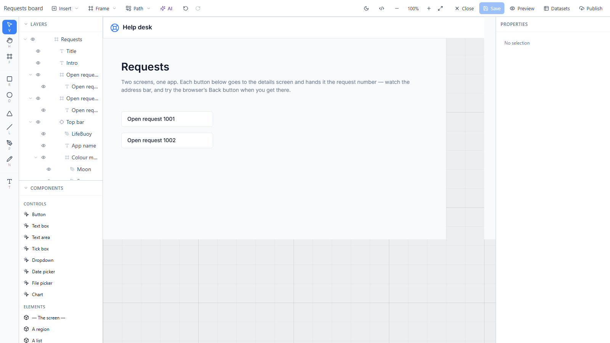Select the Hand pan tool

coord(10,42)
